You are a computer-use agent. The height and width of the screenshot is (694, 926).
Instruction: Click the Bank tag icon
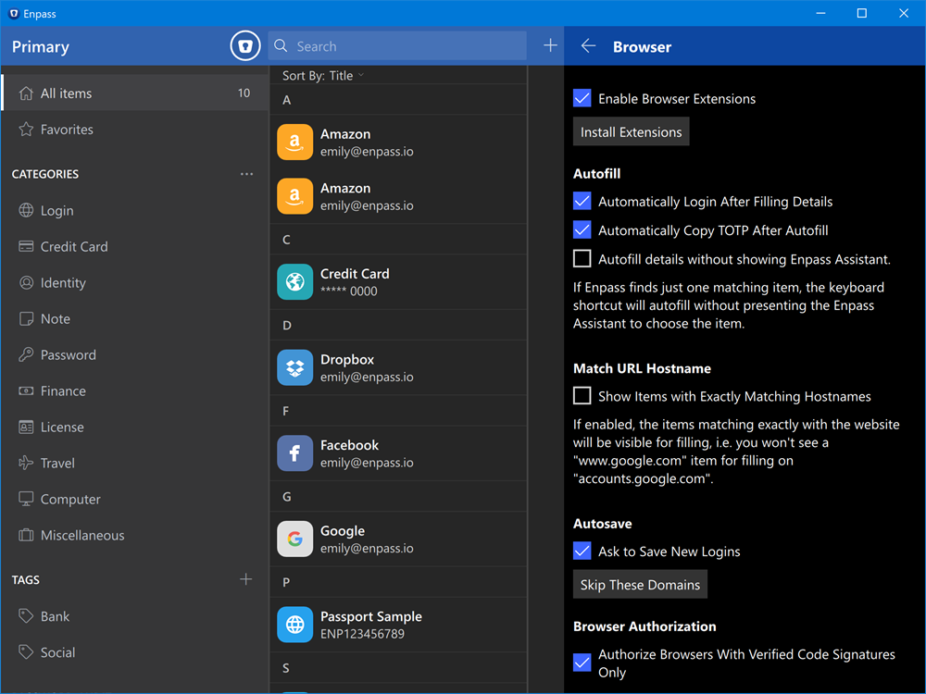(x=26, y=616)
